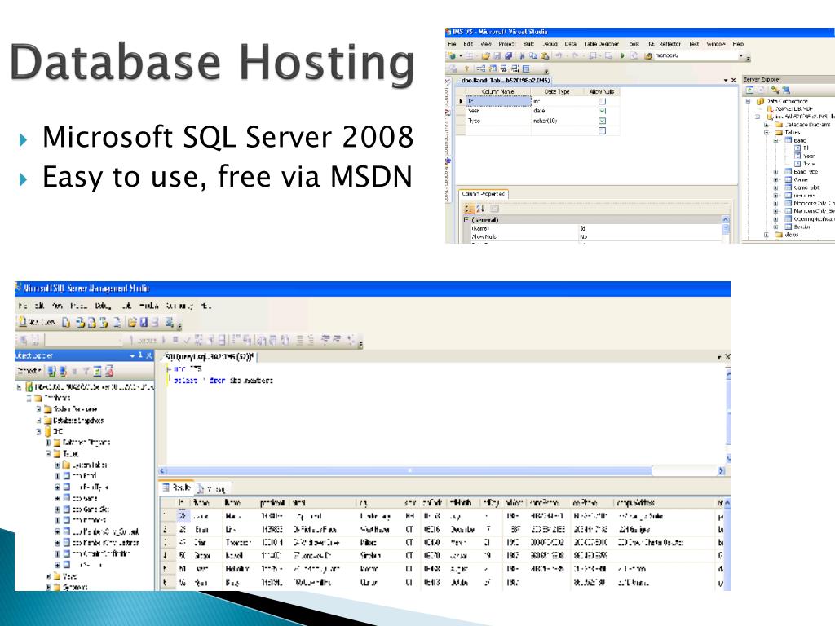
Task: Select the Column Properties tab
Action: point(484,194)
